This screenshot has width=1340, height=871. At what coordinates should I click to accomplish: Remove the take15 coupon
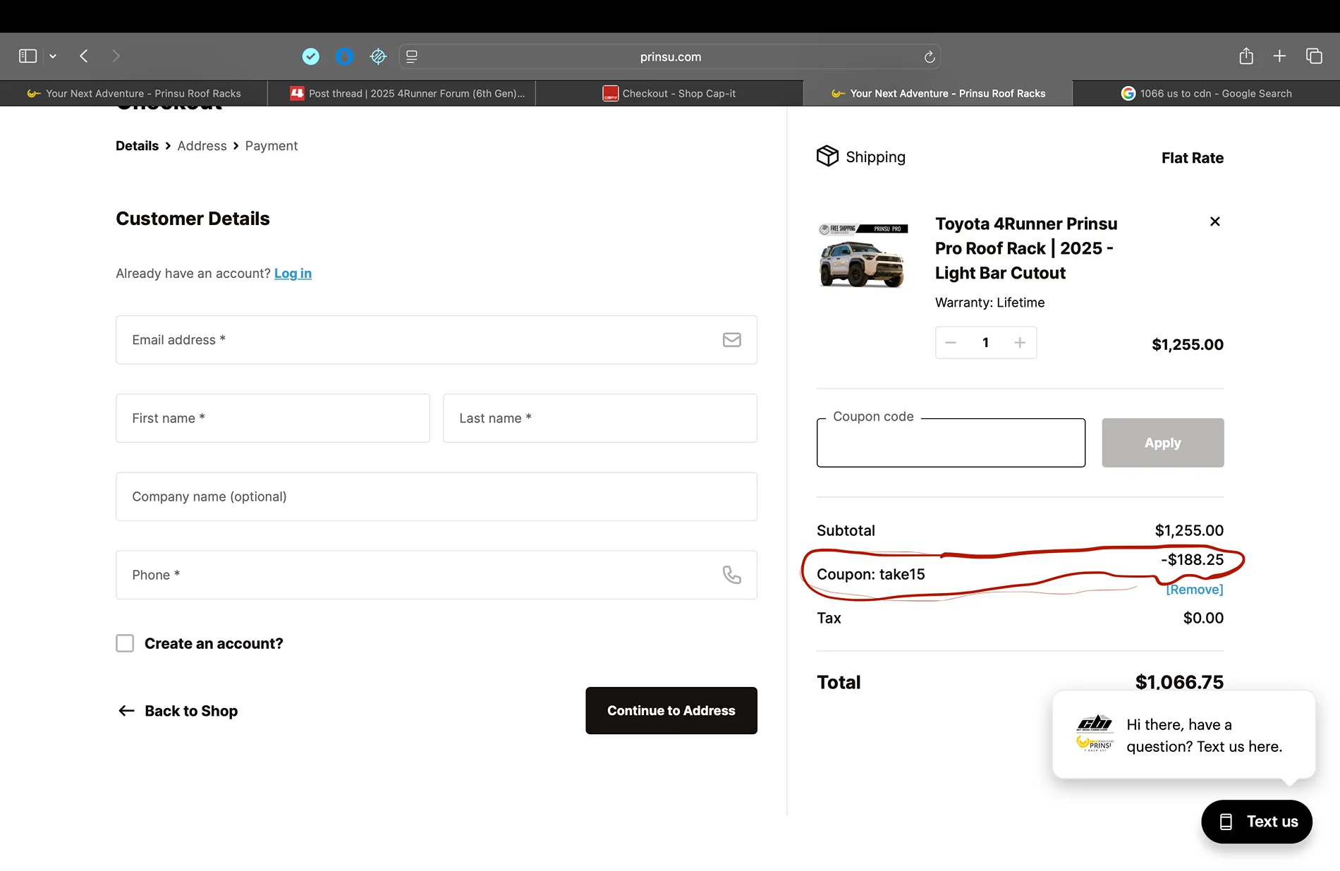(1194, 590)
